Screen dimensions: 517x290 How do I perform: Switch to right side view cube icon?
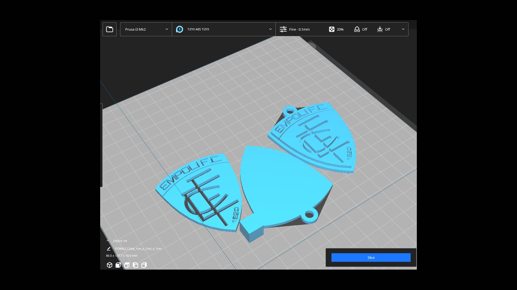click(x=144, y=265)
